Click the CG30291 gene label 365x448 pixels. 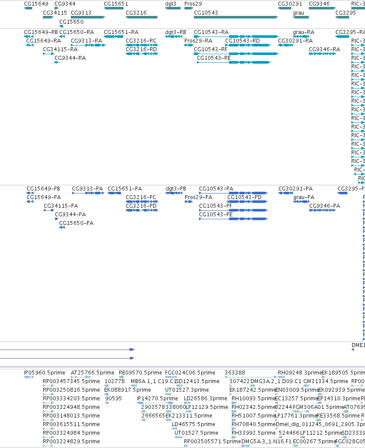pyautogui.click(x=290, y=4)
